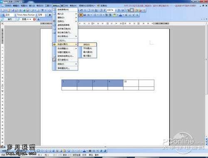Open the 五号 font size dropdown

[x=46, y=15]
